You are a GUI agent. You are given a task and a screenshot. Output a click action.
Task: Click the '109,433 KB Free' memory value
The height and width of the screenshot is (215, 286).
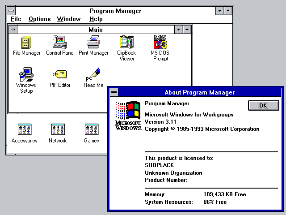pos(225,194)
